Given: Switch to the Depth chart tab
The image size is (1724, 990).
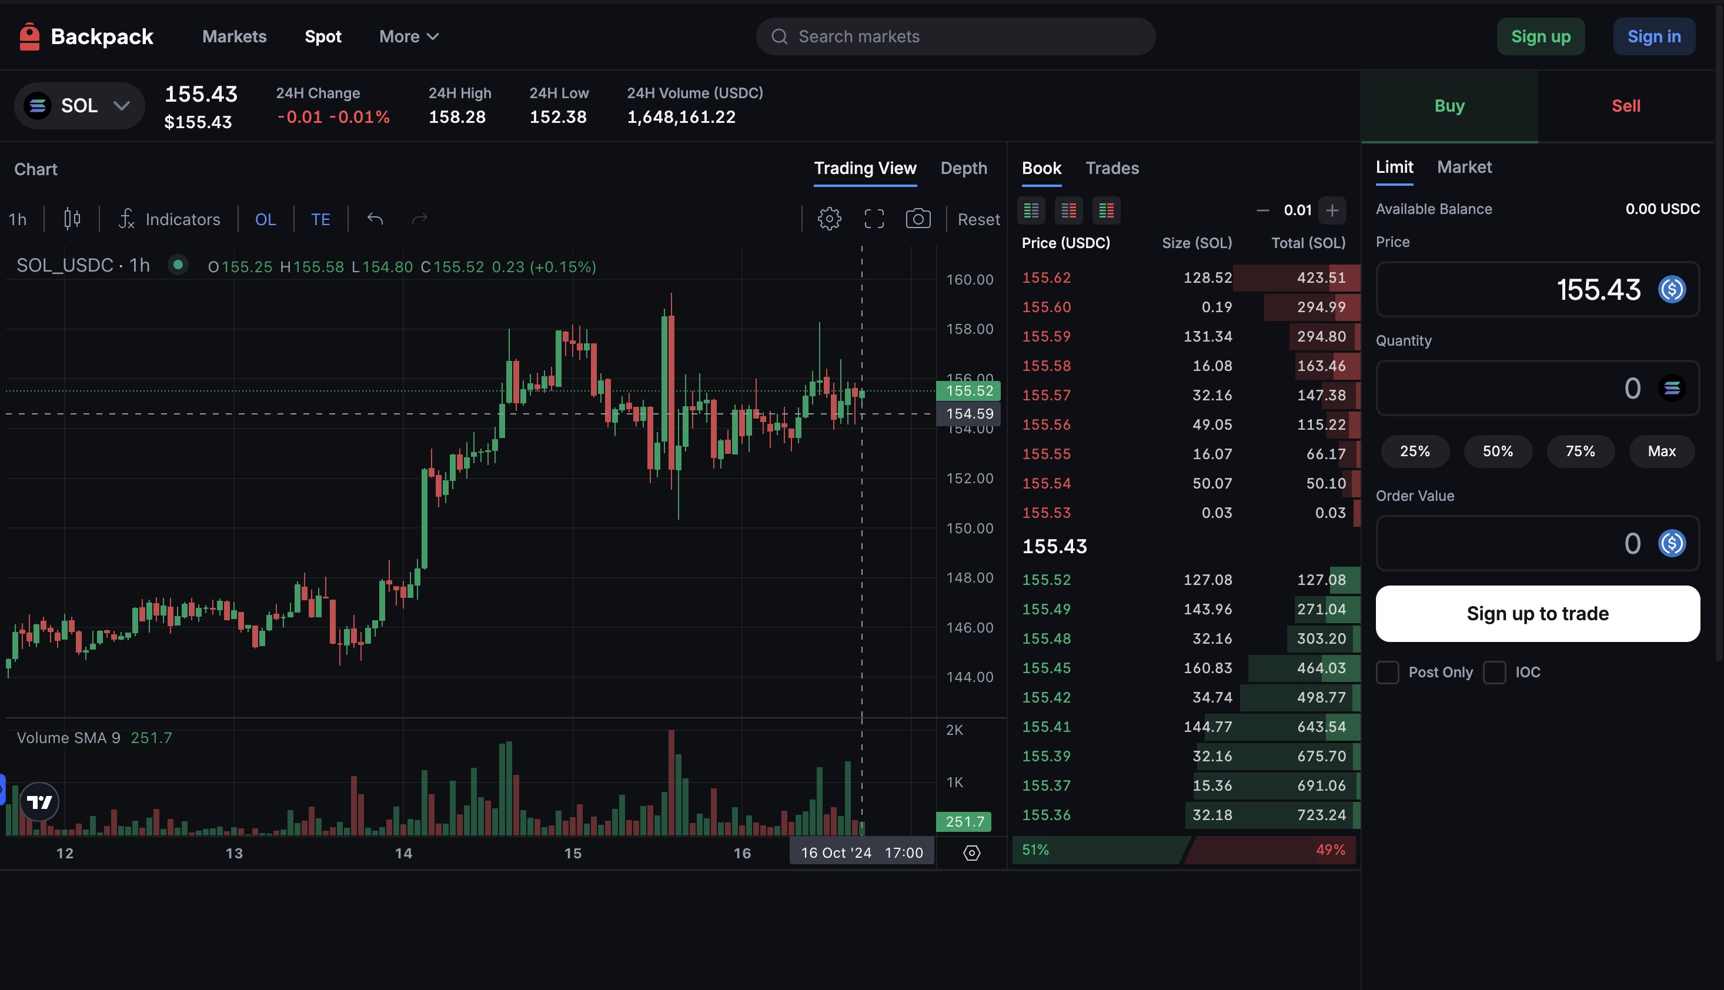Looking at the screenshot, I should pyautogui.click(x=963, y=168).
